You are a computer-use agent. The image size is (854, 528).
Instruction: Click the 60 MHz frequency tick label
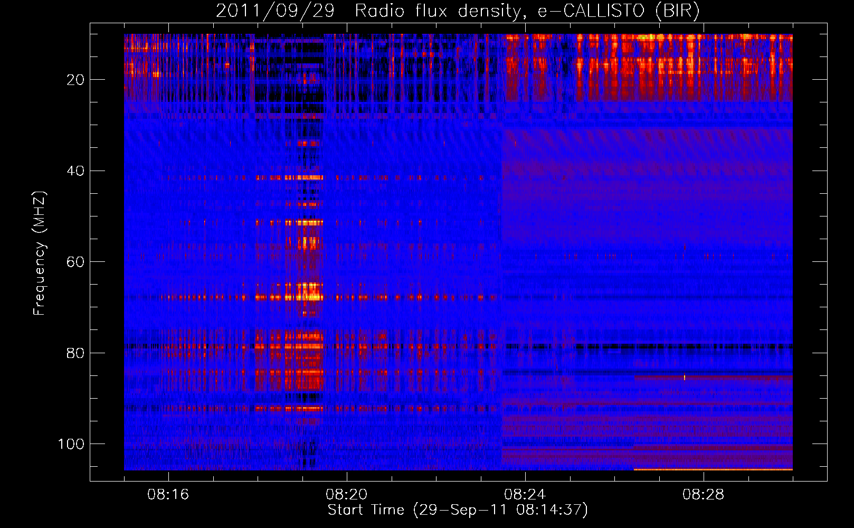75,262
